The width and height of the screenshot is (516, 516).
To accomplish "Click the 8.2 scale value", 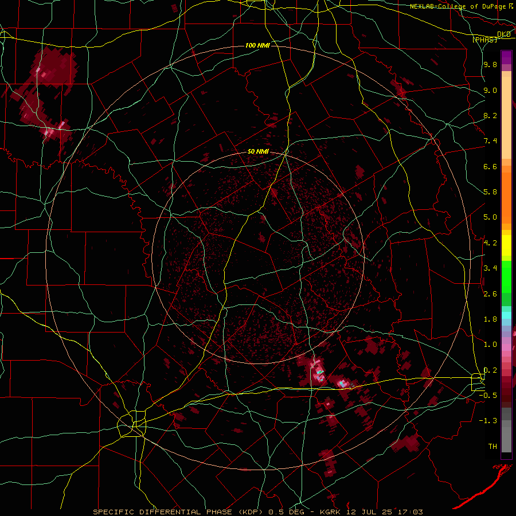I will coord(490,115).
